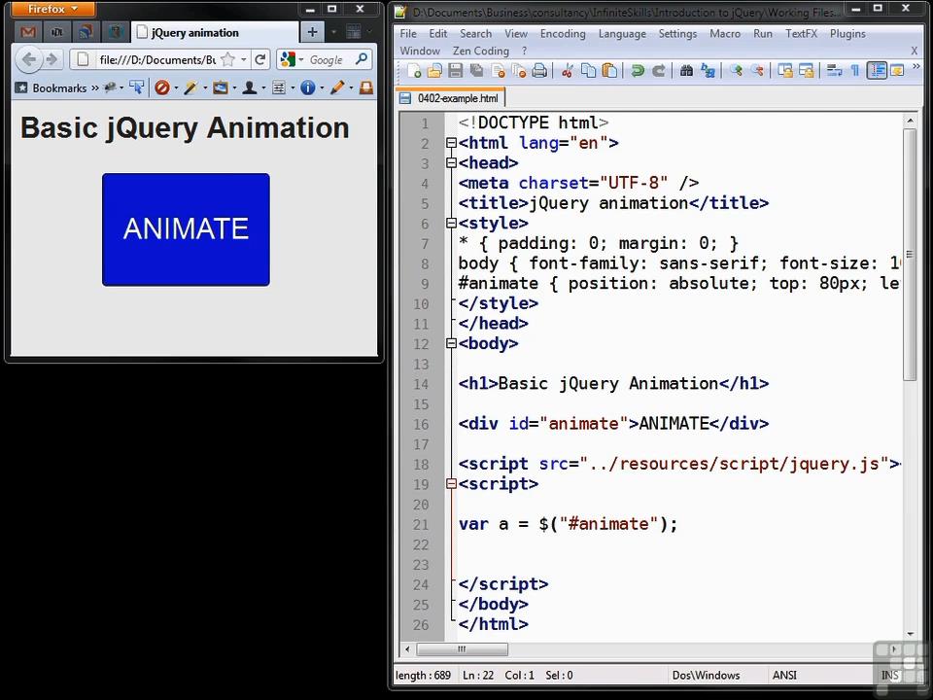This screenshot has width=933, height=700.
Task: Go back with Firefox back arrow
Action: (28, 59)
